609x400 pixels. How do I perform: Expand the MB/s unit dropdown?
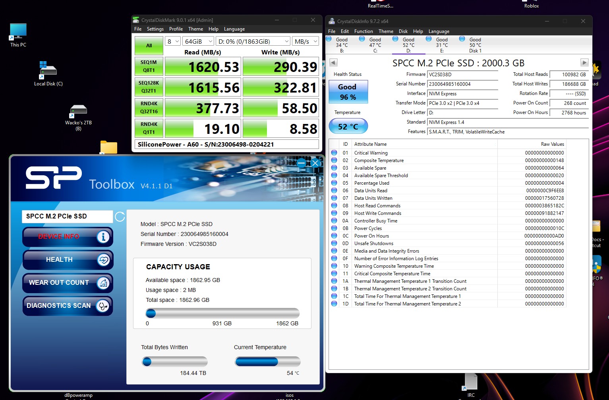[x=305, y=41]
